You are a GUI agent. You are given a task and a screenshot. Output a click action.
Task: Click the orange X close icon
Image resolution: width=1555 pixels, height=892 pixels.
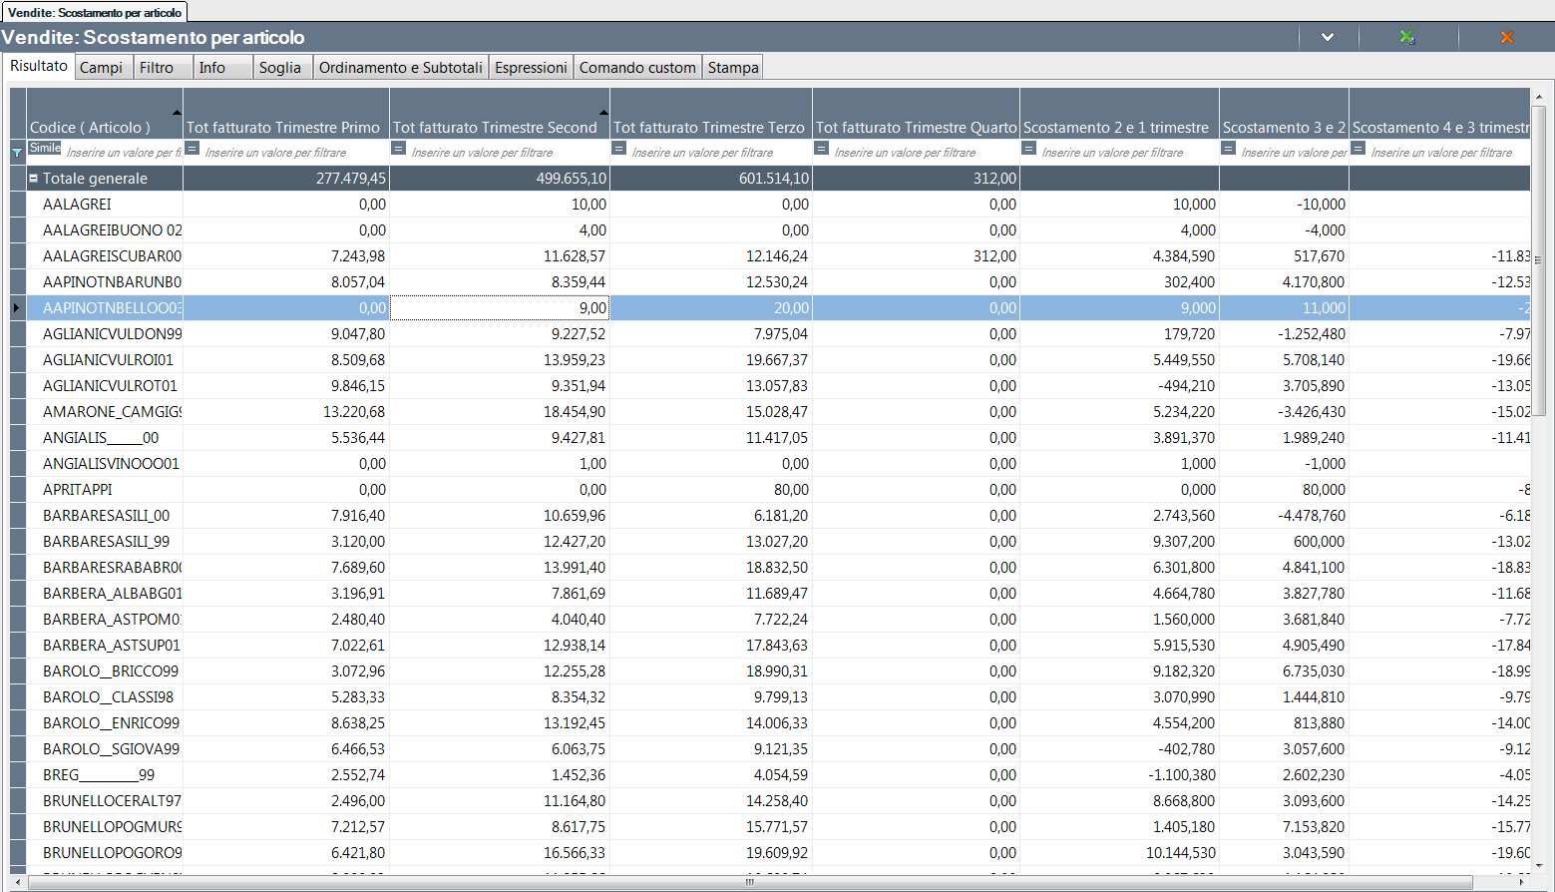coord(1506,37)
